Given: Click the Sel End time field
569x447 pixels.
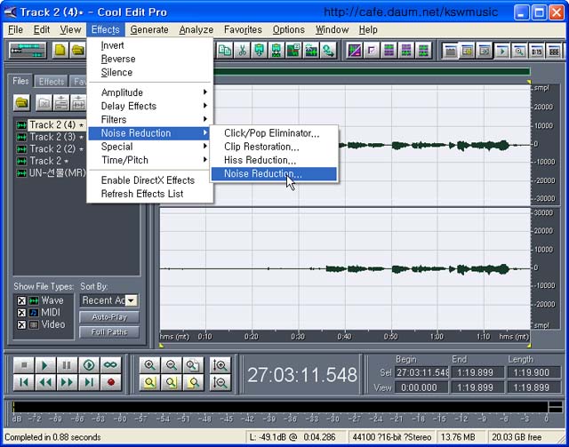Looking at the screenshot, I should pos(477,372).
